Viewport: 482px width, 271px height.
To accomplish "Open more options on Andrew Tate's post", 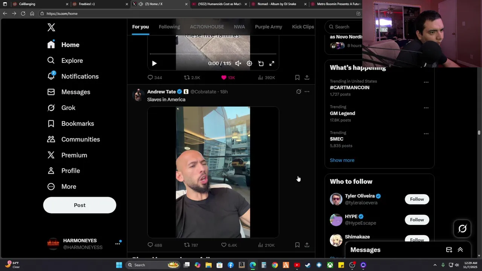I will (x=307, y=91).
